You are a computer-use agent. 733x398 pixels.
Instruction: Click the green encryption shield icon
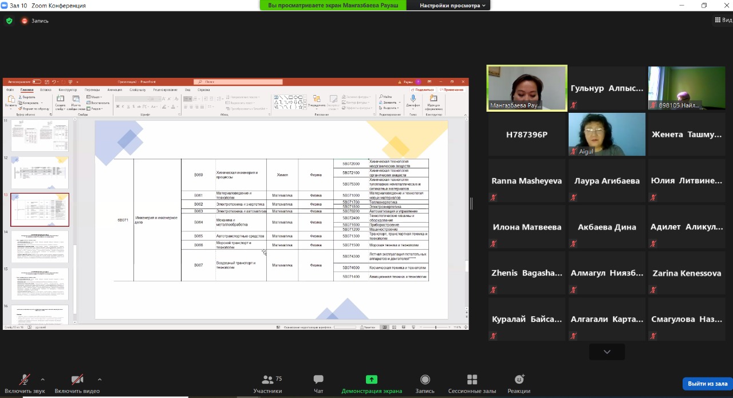[9, 21]
